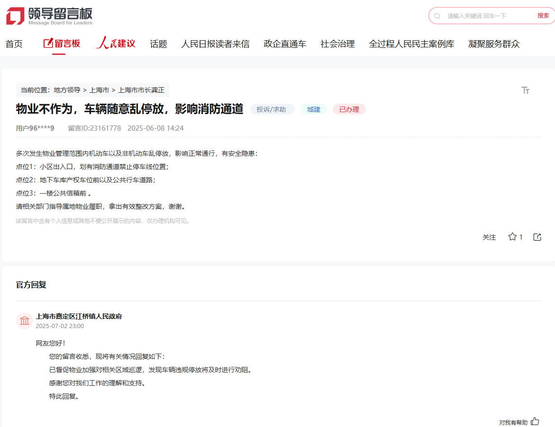Open the 人民建议 calligraphy logo tab
Screen dimensions: 555x427
116,44
